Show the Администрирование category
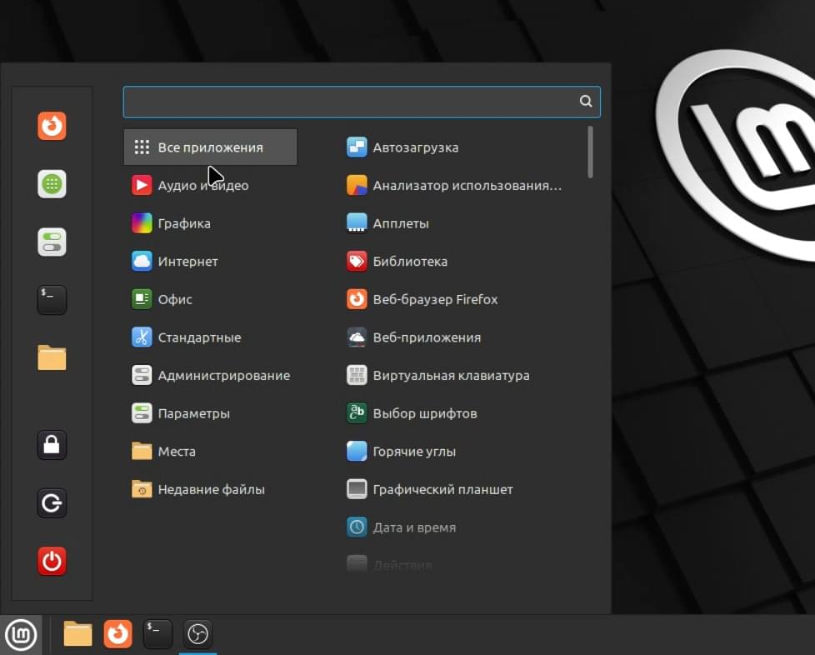The image size is (815, 655). coord(211,375)
